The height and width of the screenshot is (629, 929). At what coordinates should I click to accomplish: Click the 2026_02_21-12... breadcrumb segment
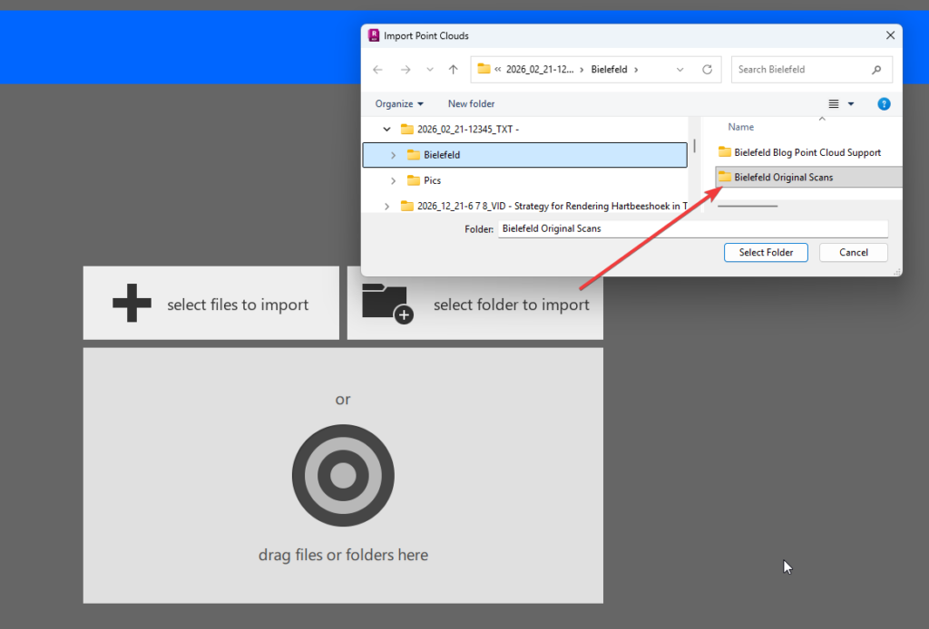click(x=539, y=70)
